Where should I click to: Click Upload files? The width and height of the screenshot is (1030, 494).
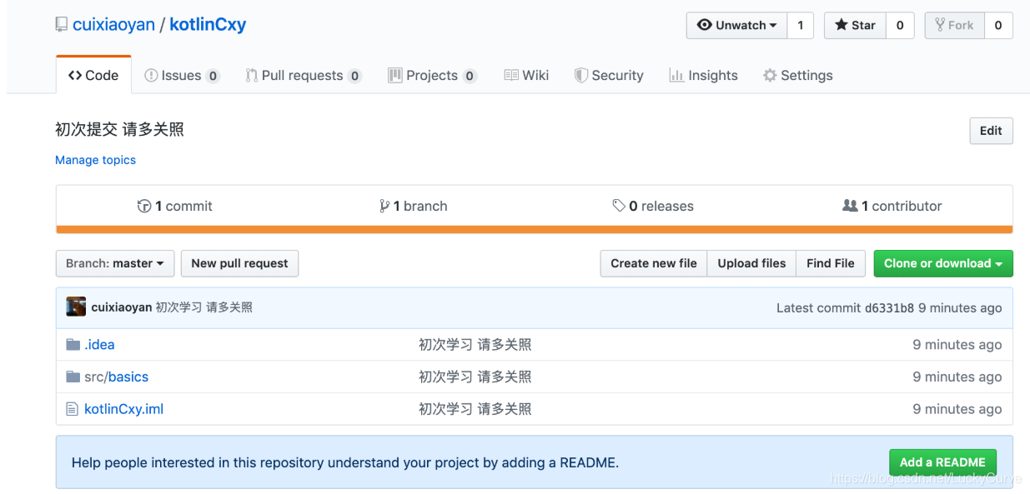click(x=751, y=263)
